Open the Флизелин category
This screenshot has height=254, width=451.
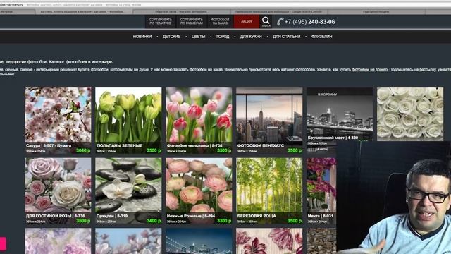point(321,37)
